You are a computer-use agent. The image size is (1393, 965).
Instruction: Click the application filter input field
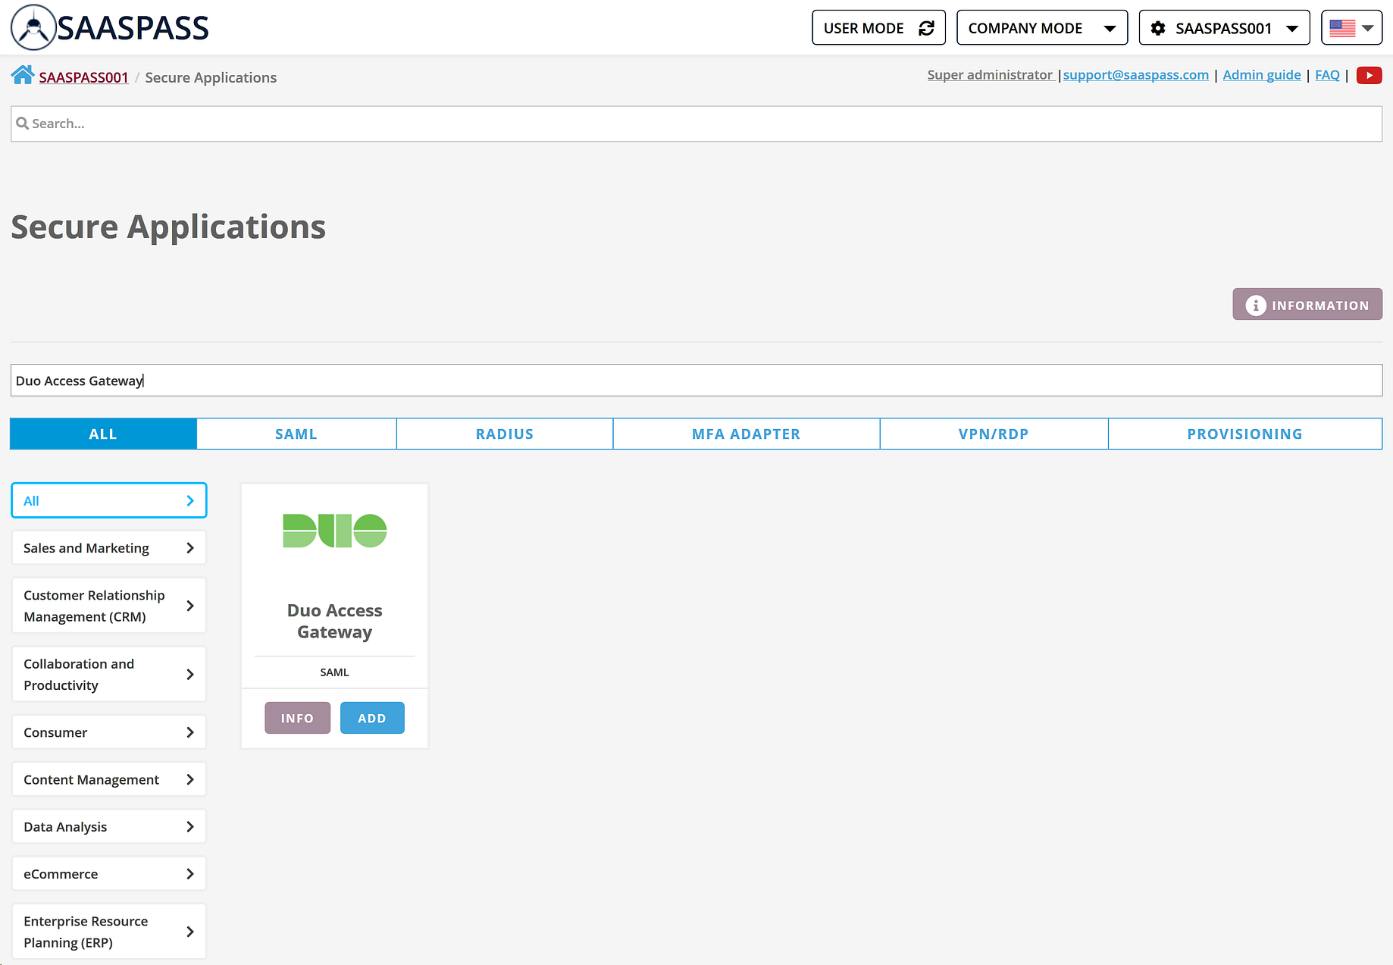pos(696,380)
